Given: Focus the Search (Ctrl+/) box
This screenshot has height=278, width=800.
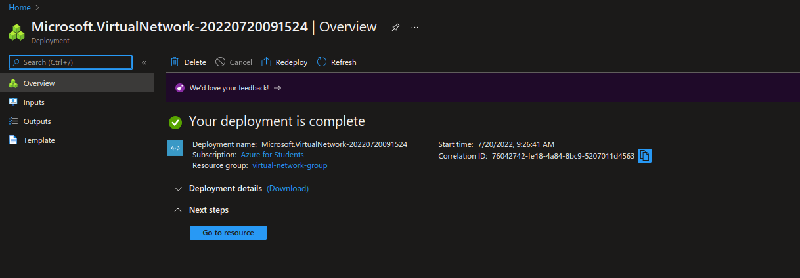Looking at the screenshot, I should click(x=70, y=62).
